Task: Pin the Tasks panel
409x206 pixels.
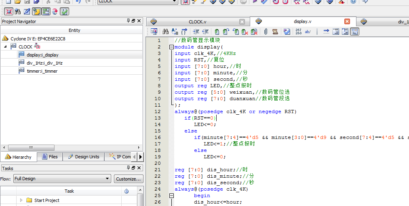Action: 128,168
